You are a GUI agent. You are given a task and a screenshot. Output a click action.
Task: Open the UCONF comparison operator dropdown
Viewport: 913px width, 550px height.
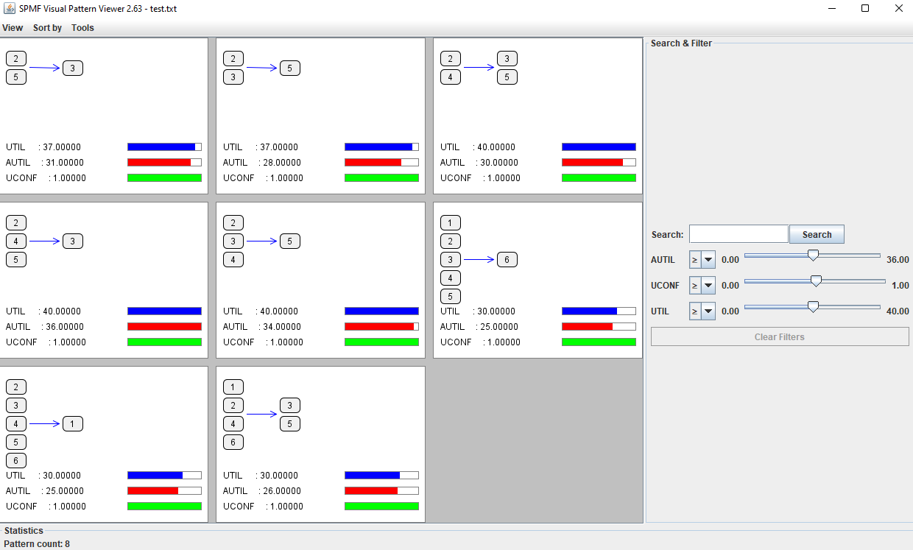pyautogui.click(x=702, y=285)
